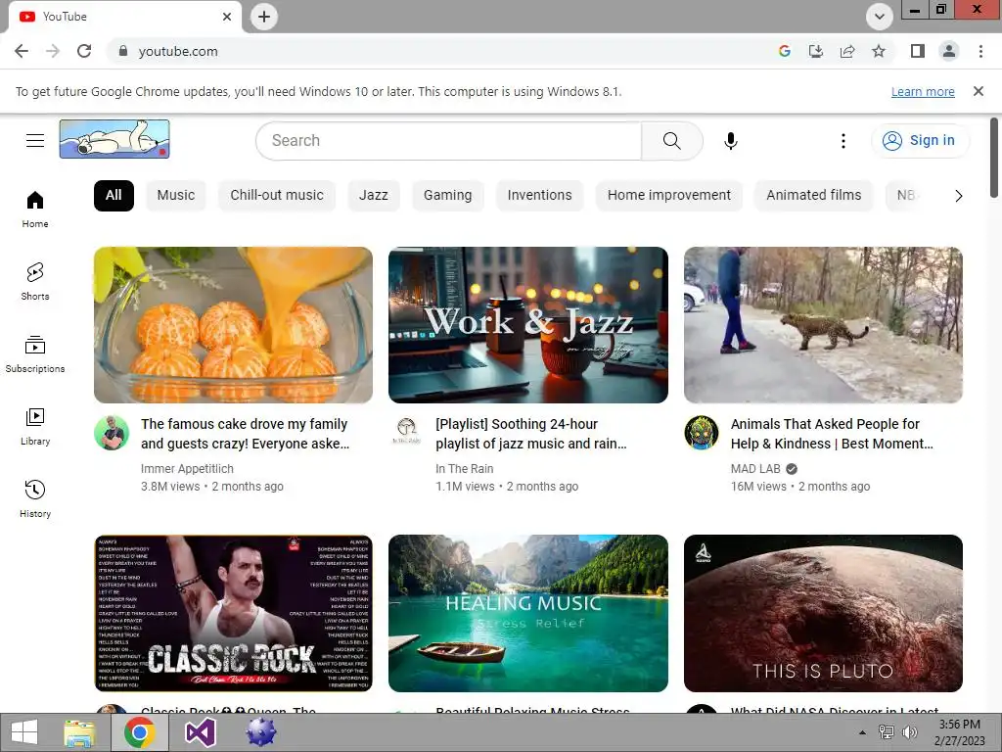
Task: Select the Home improvement chip
Action: (x=669, y=196)
